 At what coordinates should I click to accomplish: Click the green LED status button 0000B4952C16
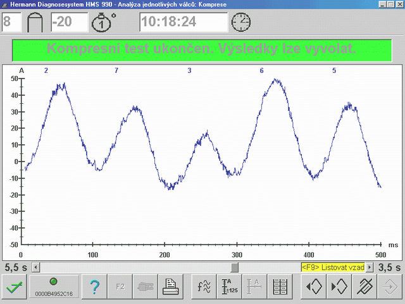54,287
